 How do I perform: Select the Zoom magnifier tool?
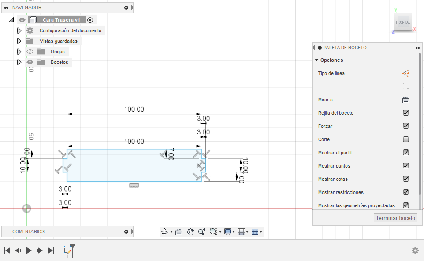point(202,232)
